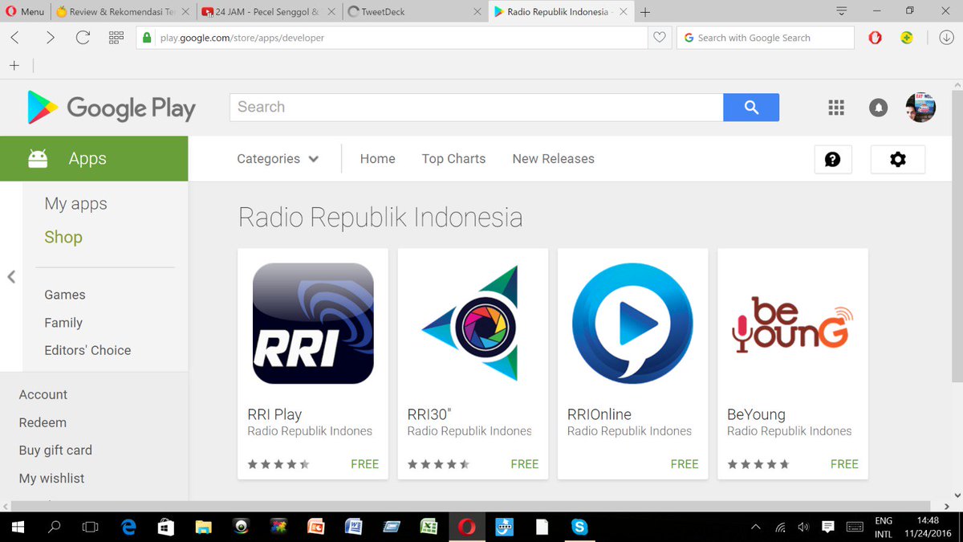Open the notifications bell
The width and height of the screenshot is (963, 542).
point(878,107)
